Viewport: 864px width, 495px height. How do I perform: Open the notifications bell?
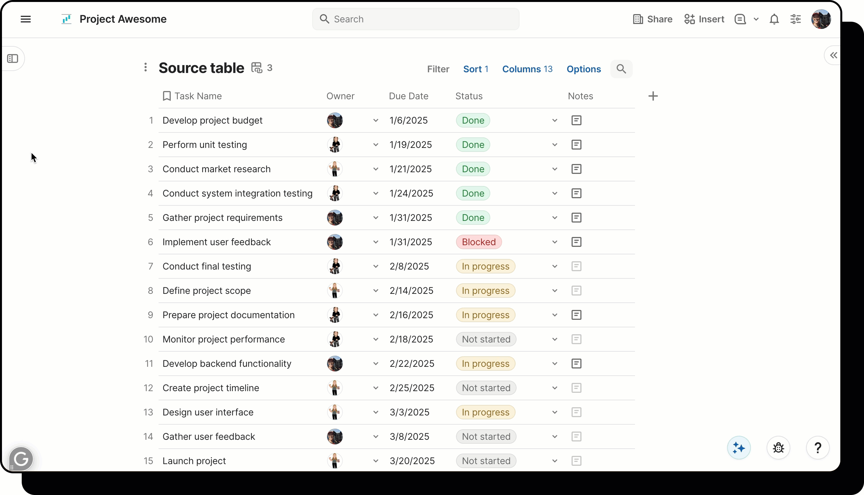pyautogui.click(x=774, y=19)
